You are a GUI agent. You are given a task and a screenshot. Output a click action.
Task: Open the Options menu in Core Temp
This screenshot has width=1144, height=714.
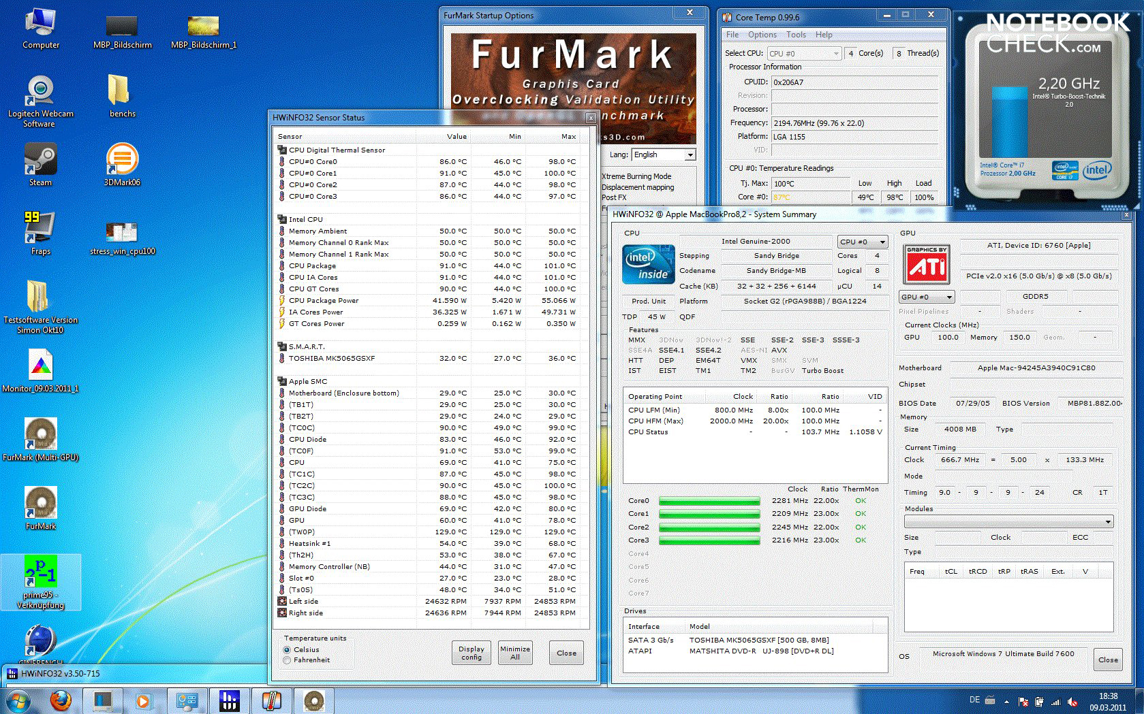pos(762,35)
